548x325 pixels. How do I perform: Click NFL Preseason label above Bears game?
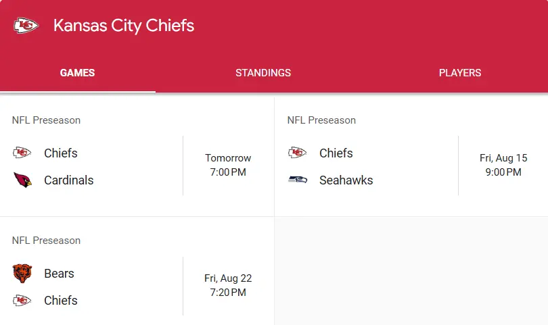pos(46,241)
